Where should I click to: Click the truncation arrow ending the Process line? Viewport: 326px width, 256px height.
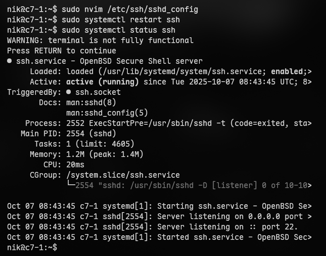(x=310, y=123)
